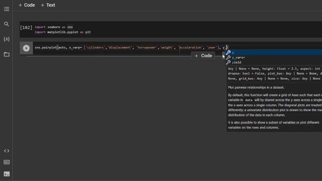Click 'It is also possible to show' paragraph

pyautogui.click(x=274, y=125)
